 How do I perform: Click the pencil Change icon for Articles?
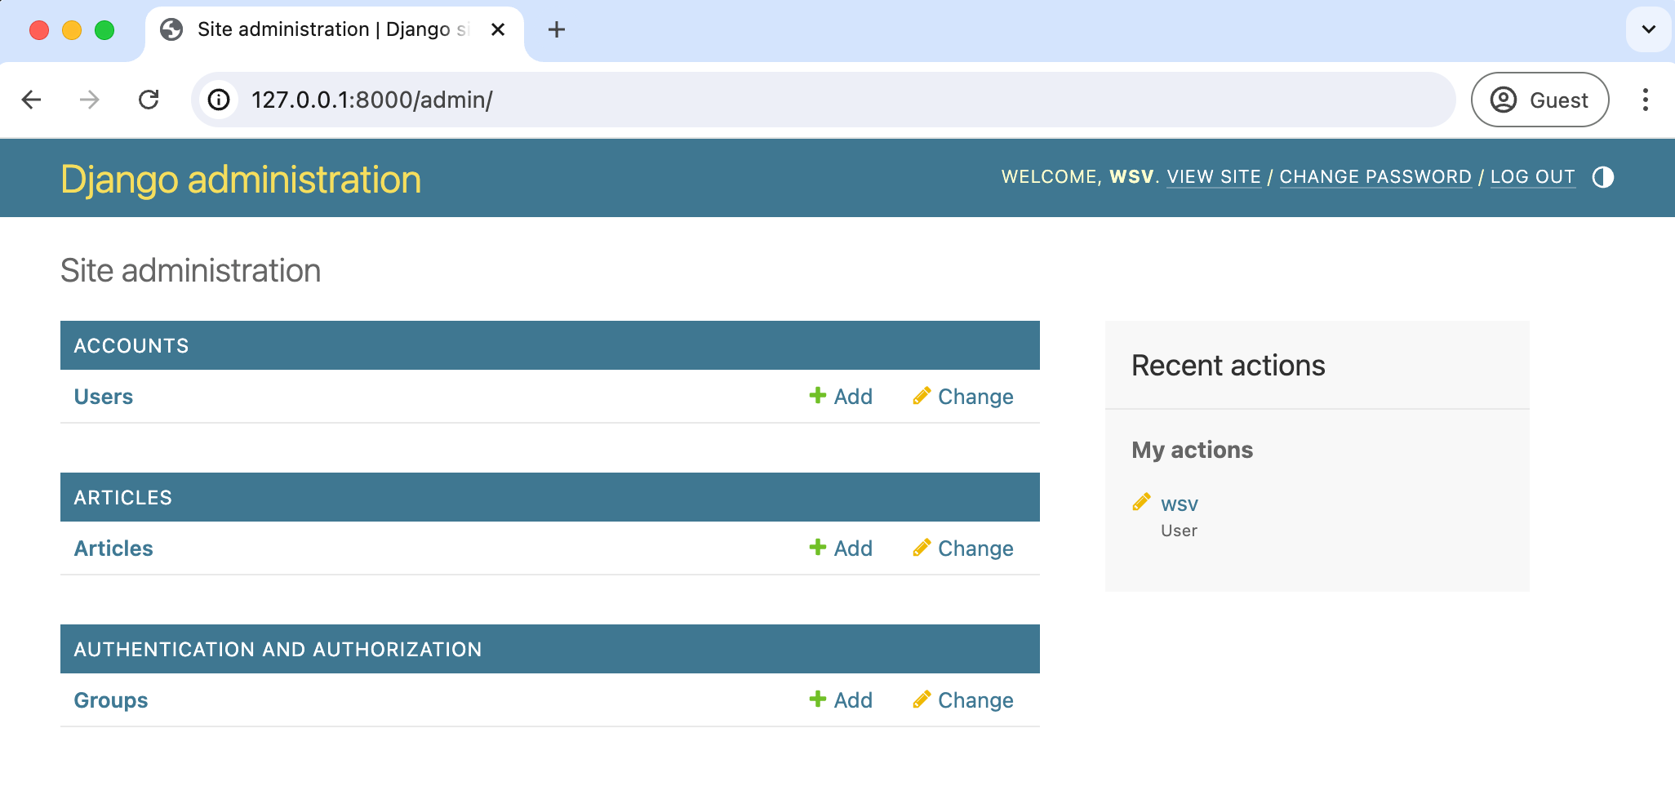pyautogui.click(x=922, y=548)
